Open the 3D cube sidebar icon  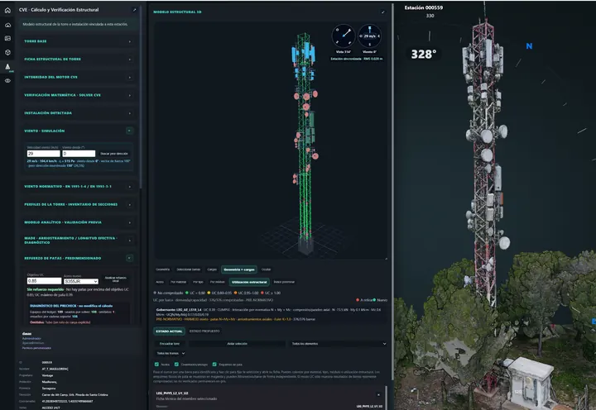[x=7, y=52]
